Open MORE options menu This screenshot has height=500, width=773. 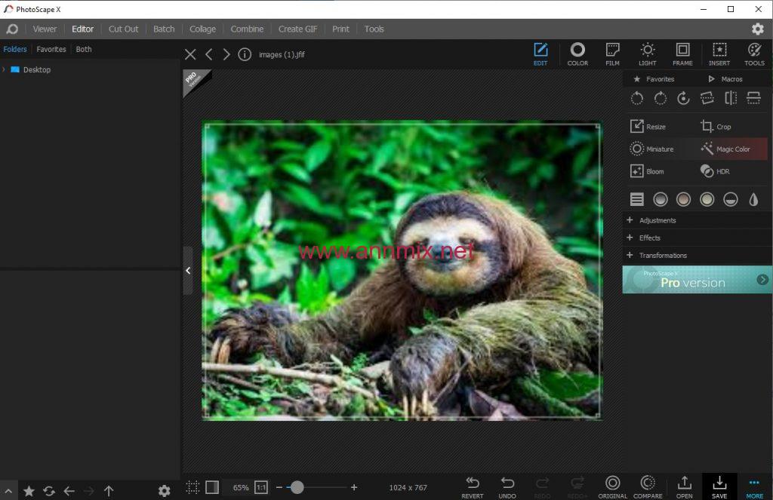pyautogui.click(x=754, y=488)
